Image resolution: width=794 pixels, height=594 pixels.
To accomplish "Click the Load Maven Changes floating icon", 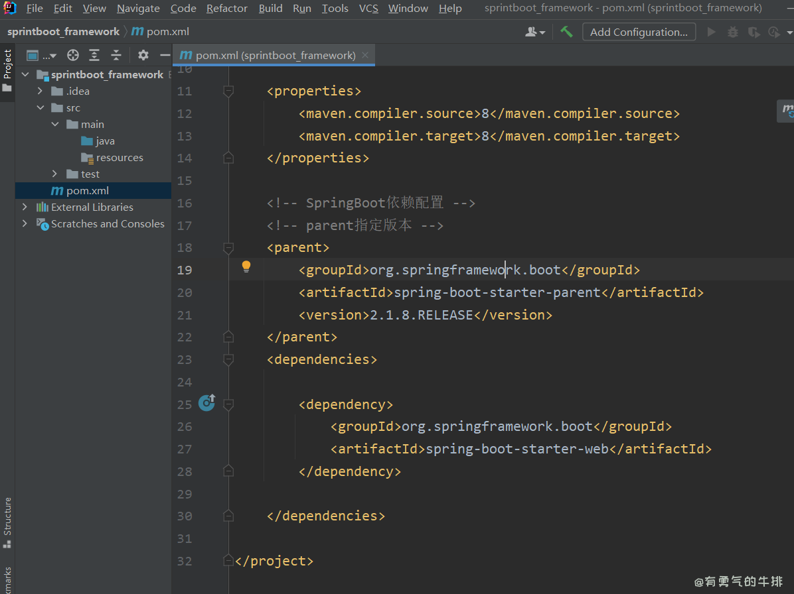I will [786, 111].
